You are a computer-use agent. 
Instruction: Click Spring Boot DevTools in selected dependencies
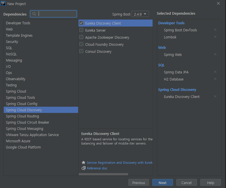180,30
